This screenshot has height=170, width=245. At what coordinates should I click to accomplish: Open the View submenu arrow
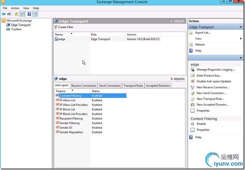coord(241,39)
